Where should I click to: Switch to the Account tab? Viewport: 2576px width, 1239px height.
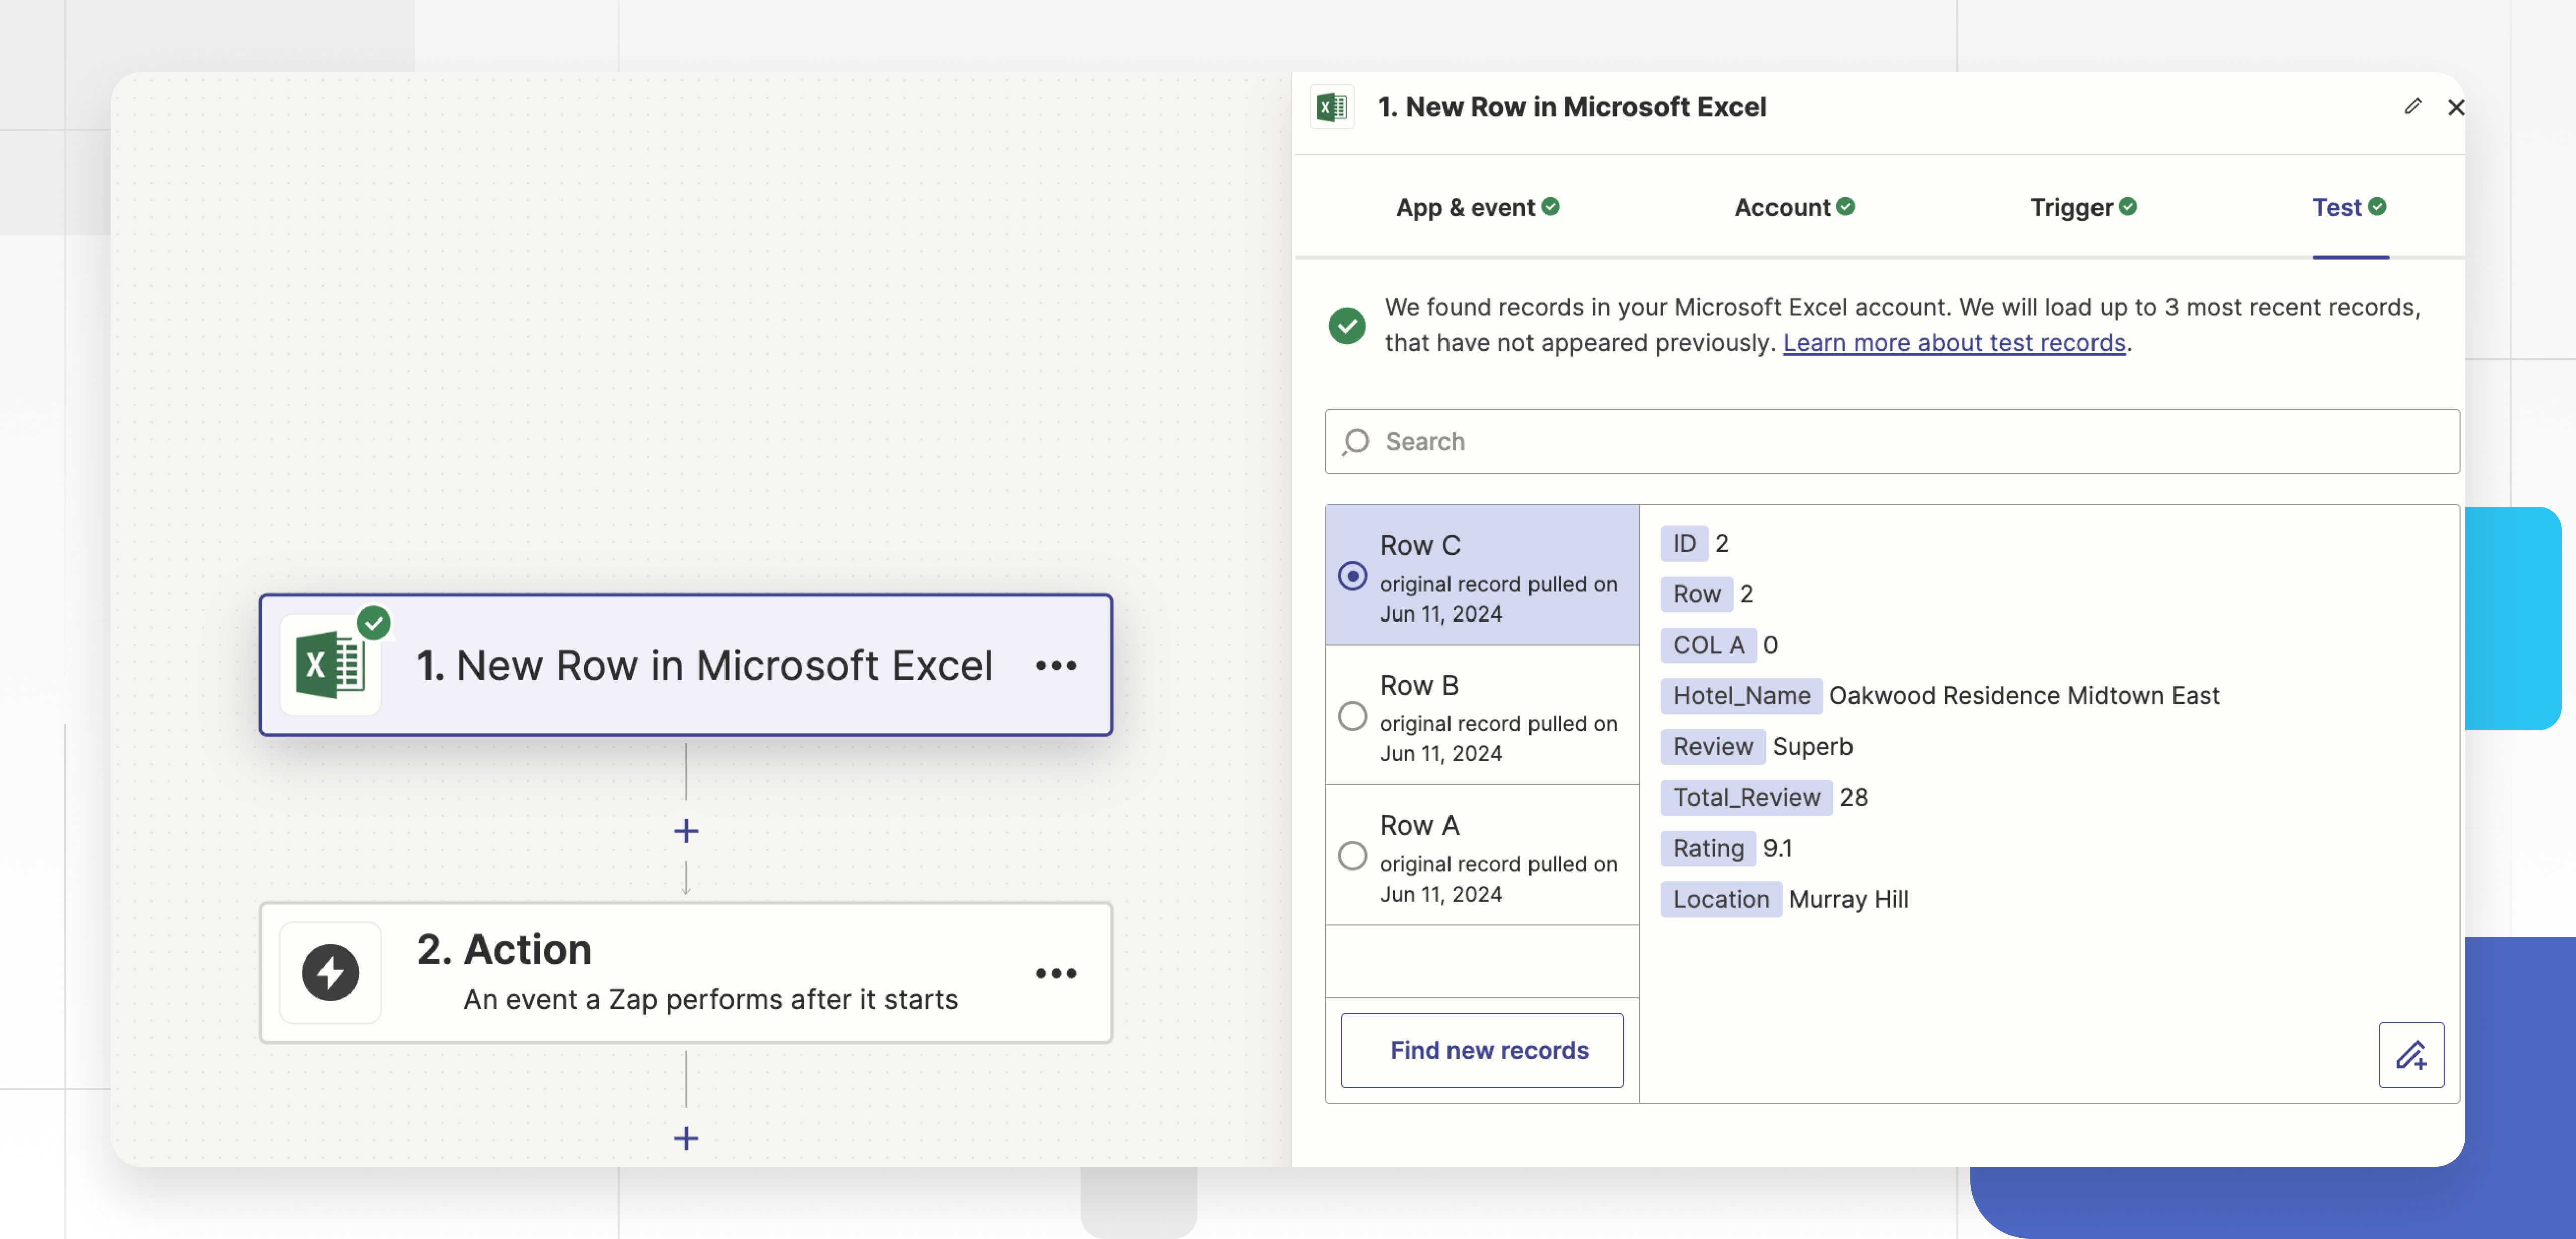click(x=1794, y=207)
